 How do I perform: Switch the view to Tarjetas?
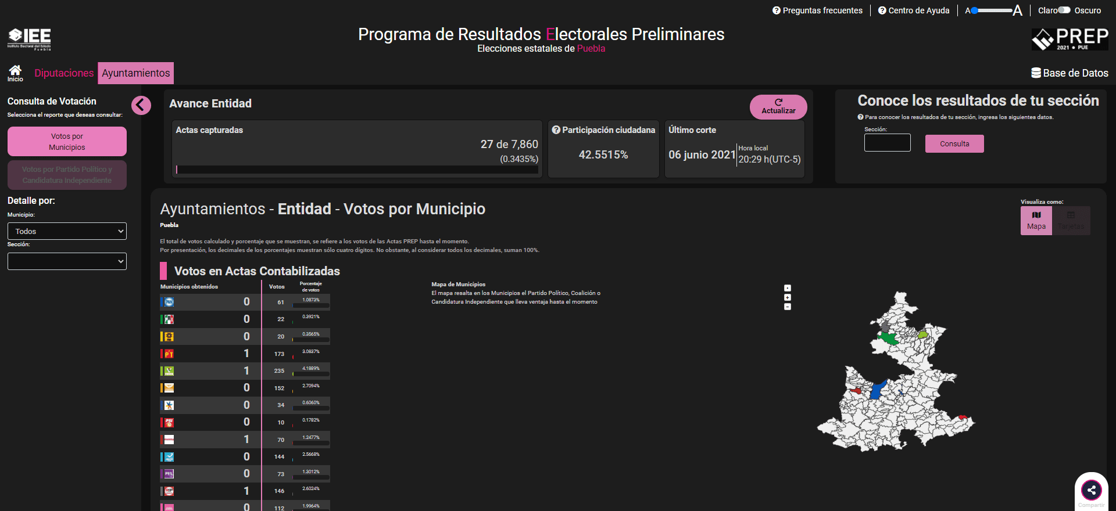tap(1071, 221)
